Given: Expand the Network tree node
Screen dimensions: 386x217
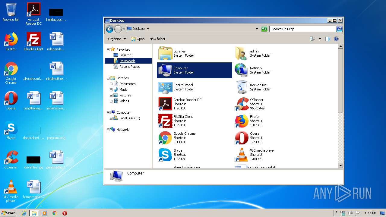Looking at the screenshot, I should 108,130.
